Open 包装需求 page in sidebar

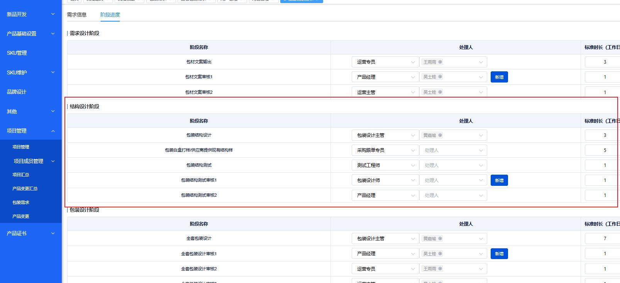(21, 202)
